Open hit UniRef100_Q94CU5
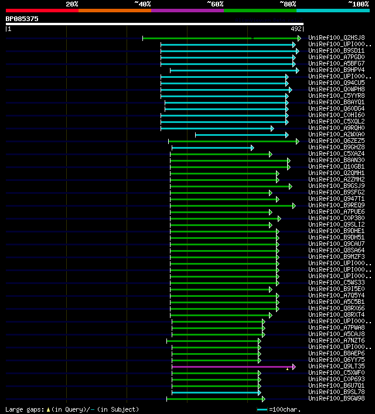 point(336,83)
